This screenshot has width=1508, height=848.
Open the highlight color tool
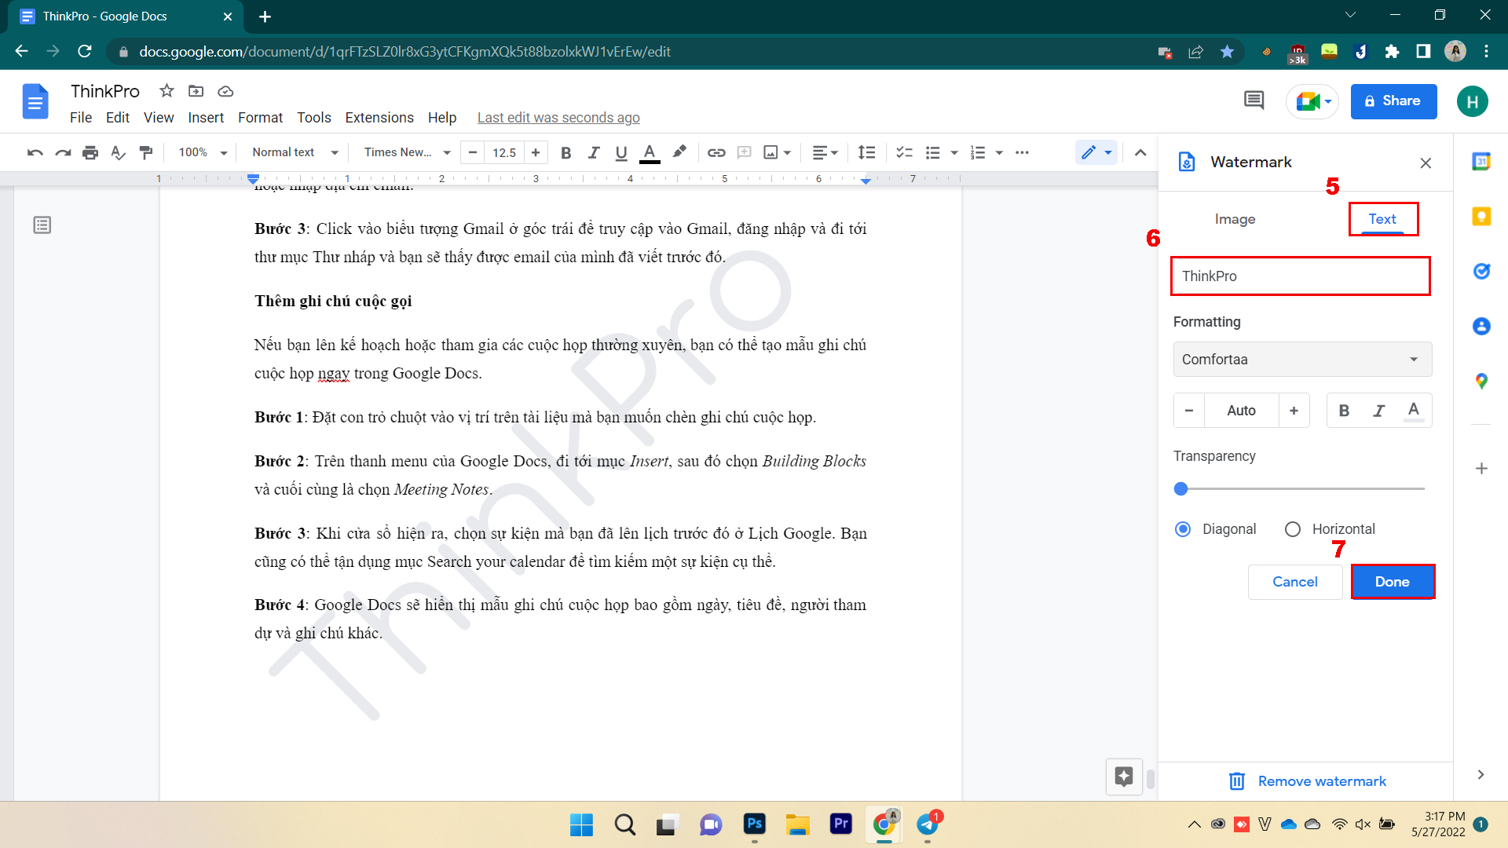click(x=679, y=152)
